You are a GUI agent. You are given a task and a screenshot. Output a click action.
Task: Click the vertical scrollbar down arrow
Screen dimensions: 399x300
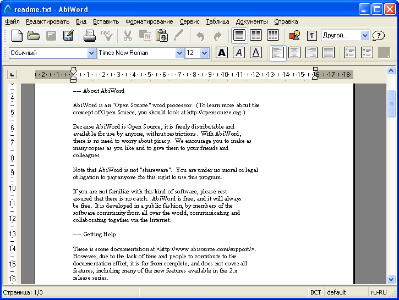pyautogui.click(x=391, y=280)
